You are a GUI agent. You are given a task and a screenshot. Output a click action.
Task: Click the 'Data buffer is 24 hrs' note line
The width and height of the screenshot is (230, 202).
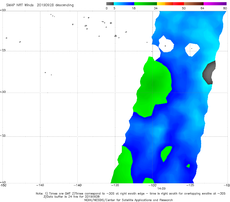pyautogui.click(x=71, y=197)
